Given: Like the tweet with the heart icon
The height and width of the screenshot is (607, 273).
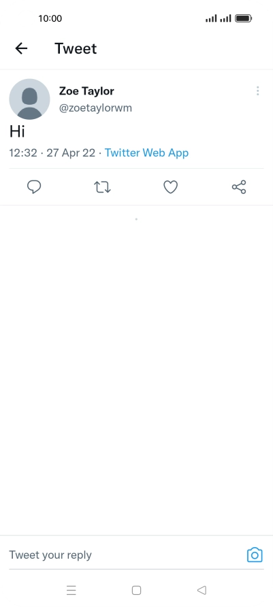Looking at the screenshot, I should [x=170, y=187].
